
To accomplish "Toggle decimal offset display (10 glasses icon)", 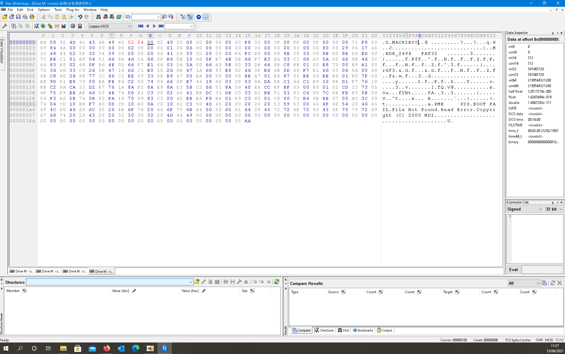I will click(183, 17).
